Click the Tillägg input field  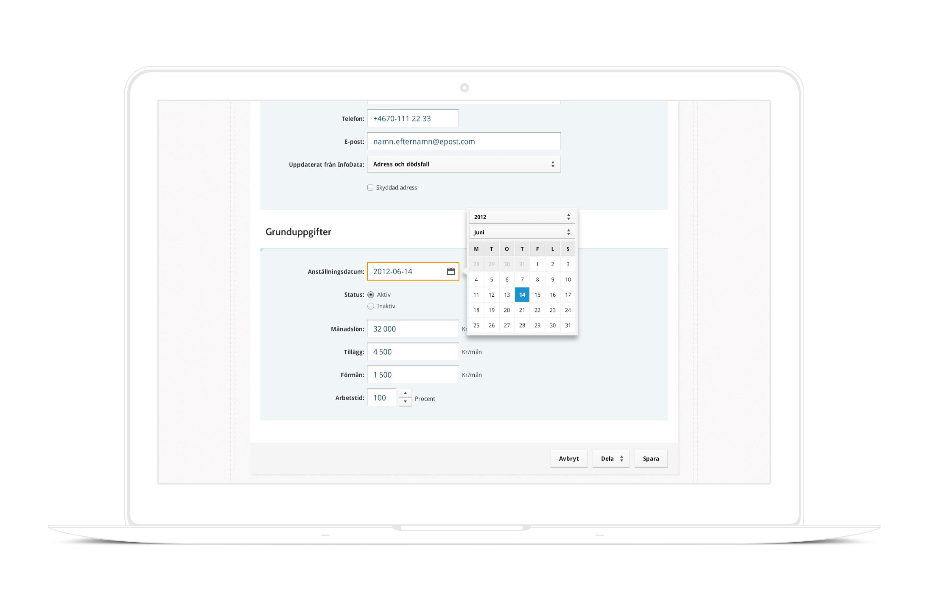(x=413, y=351)
